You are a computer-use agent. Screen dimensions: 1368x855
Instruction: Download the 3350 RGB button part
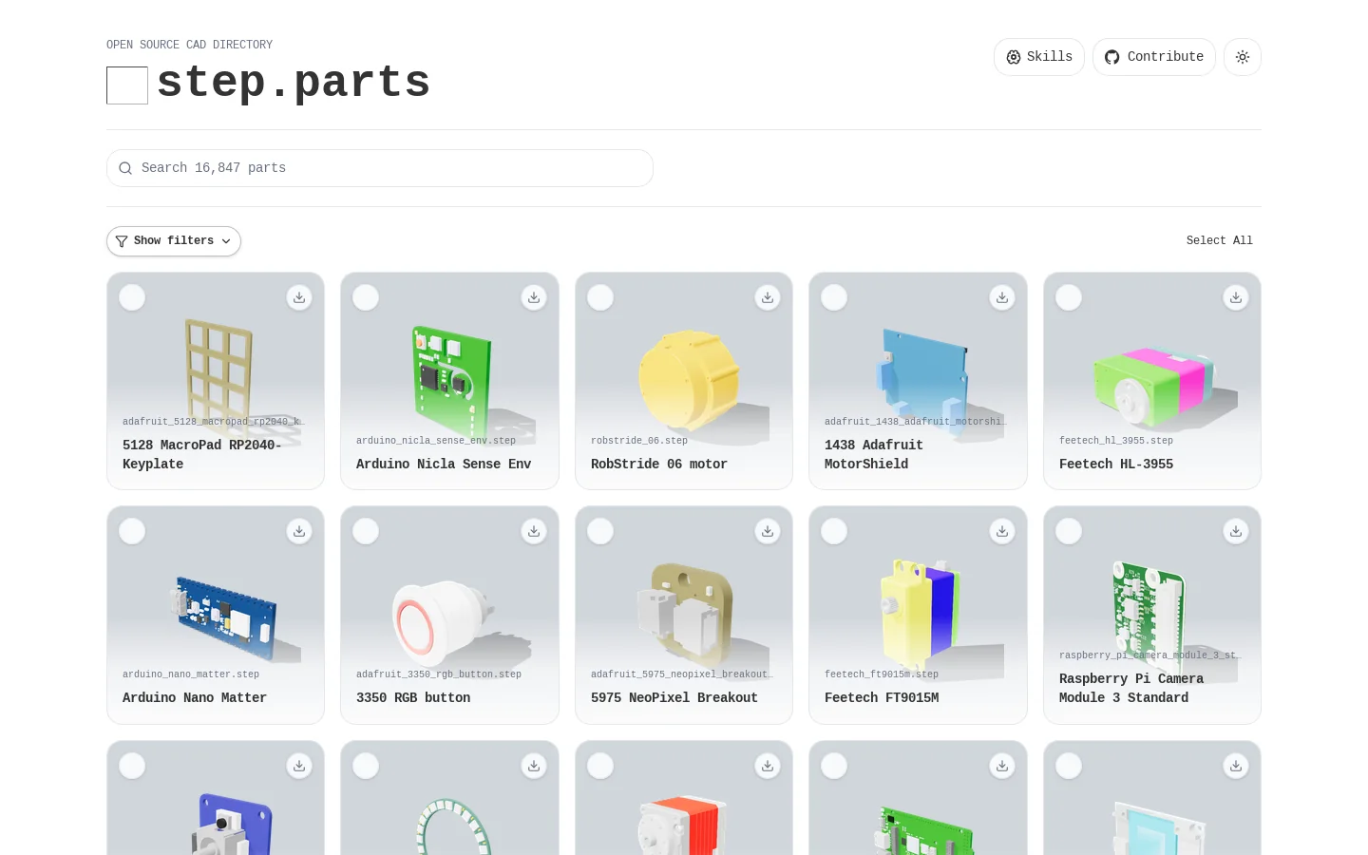[534, 531]
